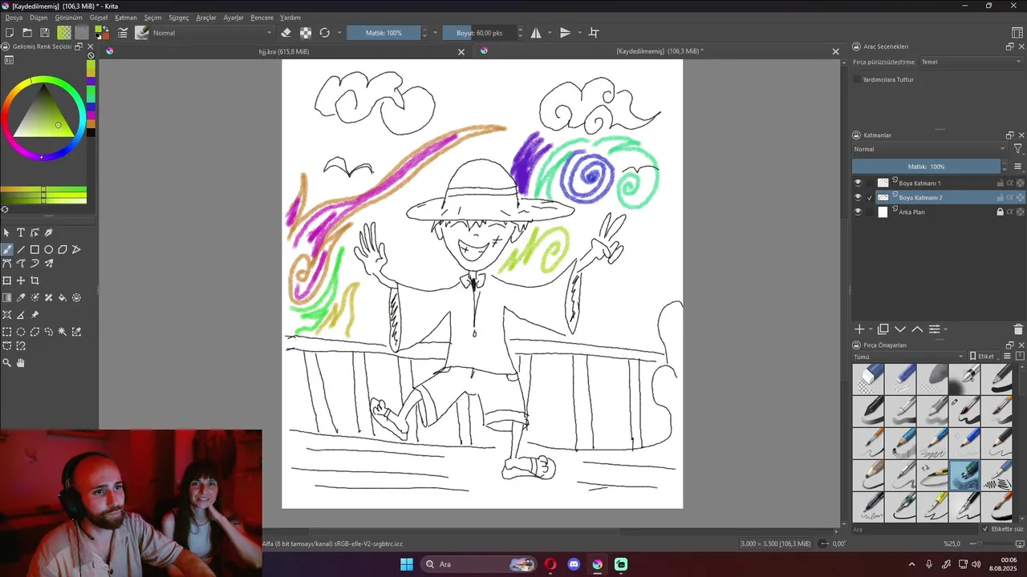
Task: Open the layer properties dropdown arrow
Action: tap(945, 329)
